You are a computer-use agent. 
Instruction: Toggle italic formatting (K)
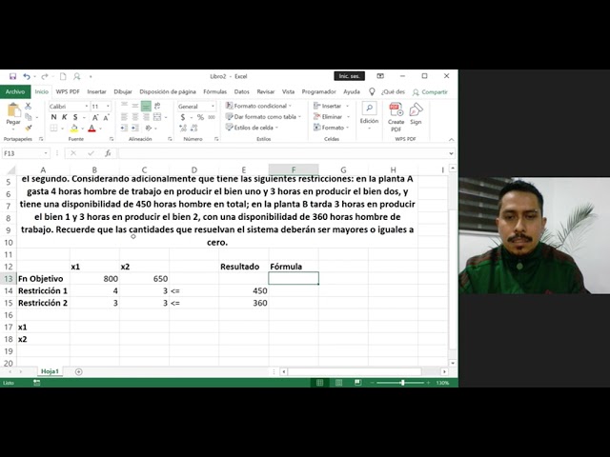64,117
